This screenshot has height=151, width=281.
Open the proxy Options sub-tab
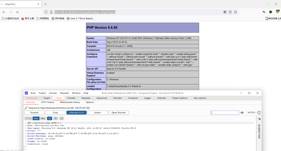[x=90, y=102]
